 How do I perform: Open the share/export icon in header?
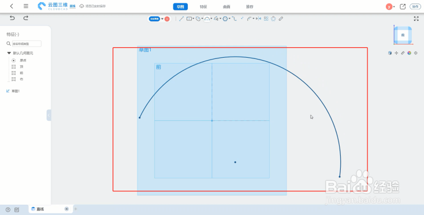click(x=403, y=6)
